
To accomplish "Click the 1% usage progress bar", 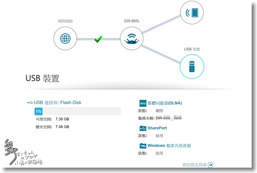I will pyautogui.click(x=78, y=112).
